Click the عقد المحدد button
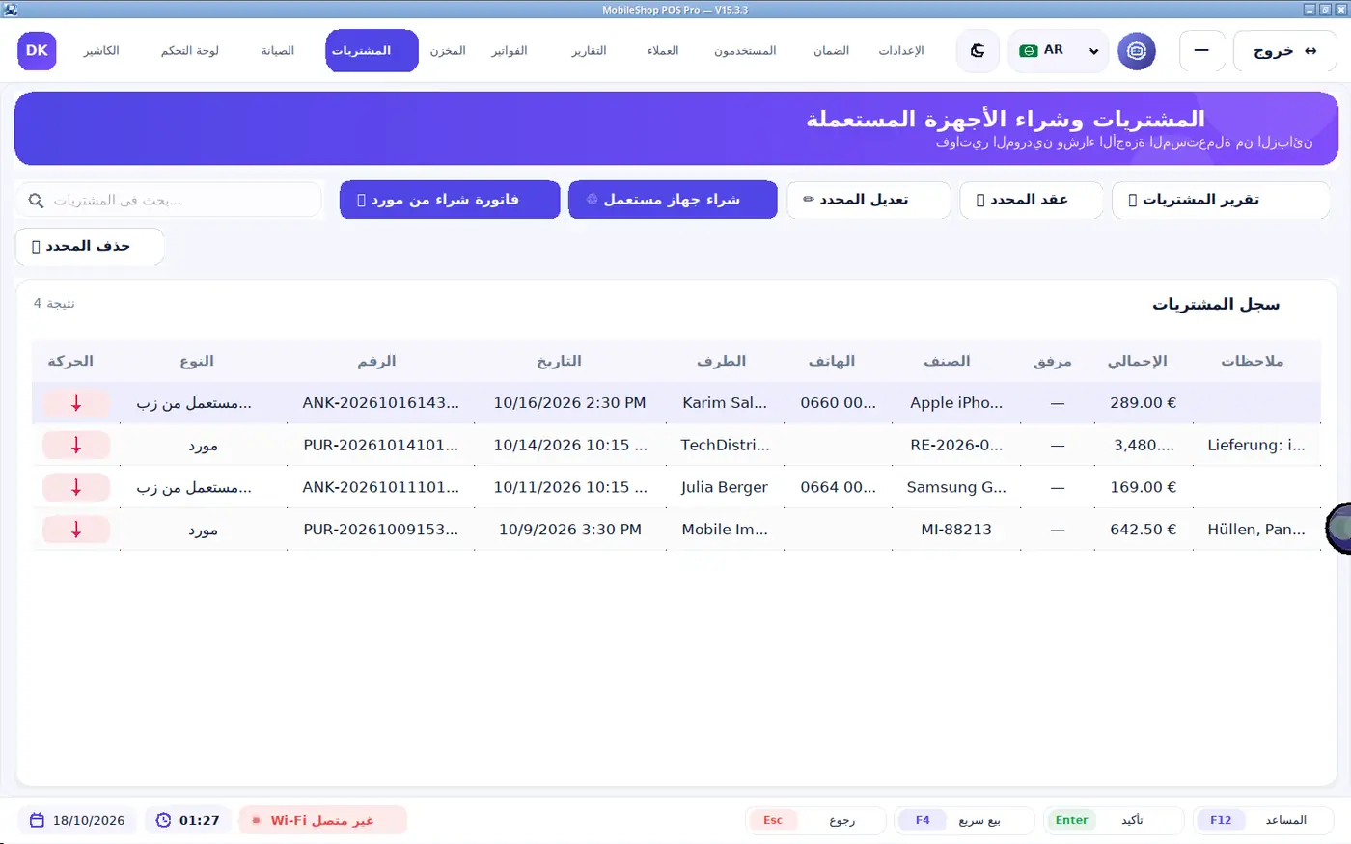The width and height of the screenshot is (1351, 844). pos(1031,200)
